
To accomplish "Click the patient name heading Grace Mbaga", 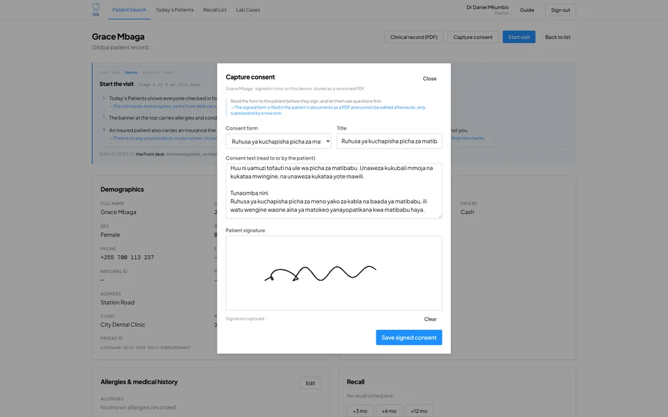I will point(118,36).
